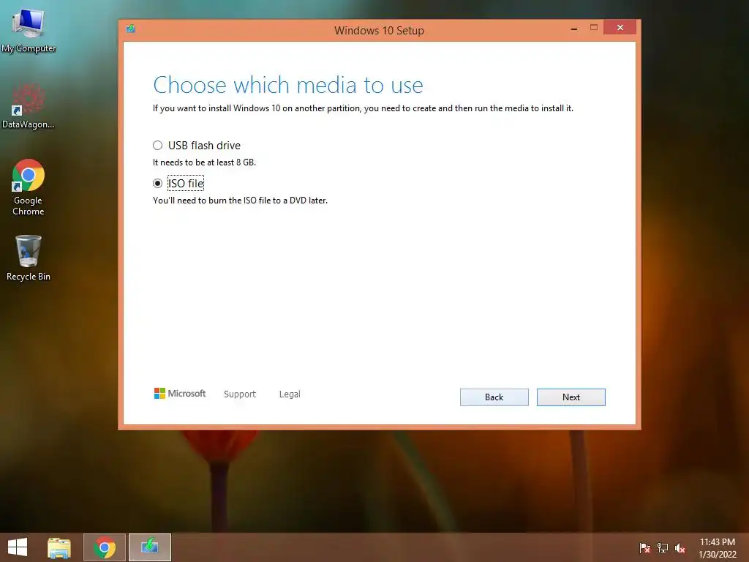Switch to Chrome in the taskbar
The height and width of the screenshot is (562, 749).
[x=105, y=547]
